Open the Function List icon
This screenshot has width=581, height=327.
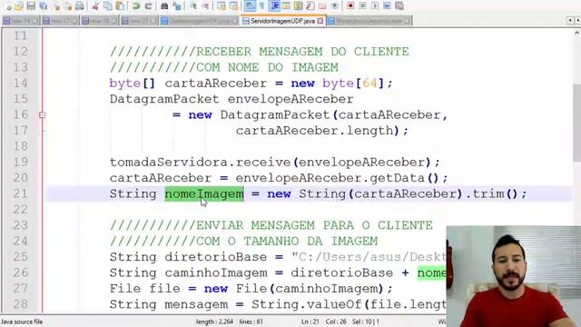pyautogui.click(x=310, y=6)
